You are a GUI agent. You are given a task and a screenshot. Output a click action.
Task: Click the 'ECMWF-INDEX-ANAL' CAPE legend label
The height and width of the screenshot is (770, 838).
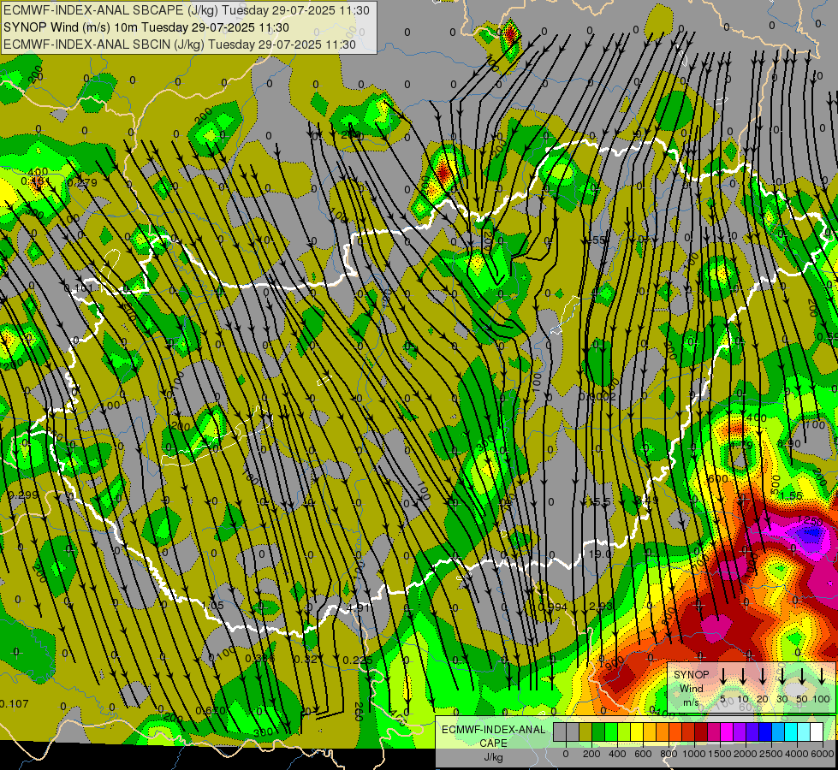(x=494, y=730)
